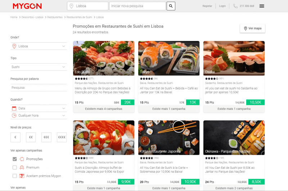Image resolution: width=288 pixels, height=191 pixels.
Task: Open the Edo Sushi photo
Action: pyautogui.click(x=104, y=58)
